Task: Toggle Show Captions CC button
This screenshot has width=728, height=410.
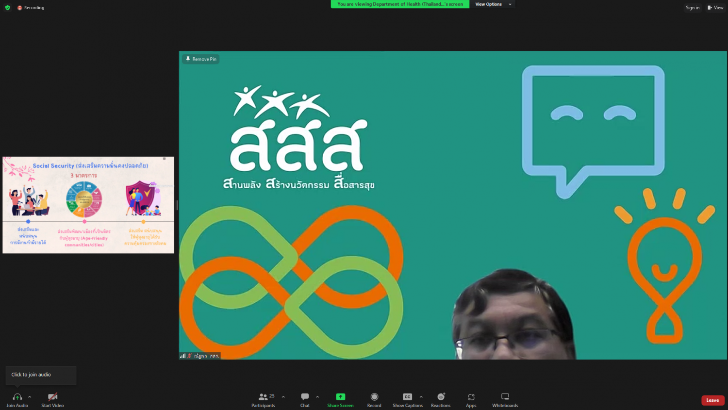Action: (407, 400)
